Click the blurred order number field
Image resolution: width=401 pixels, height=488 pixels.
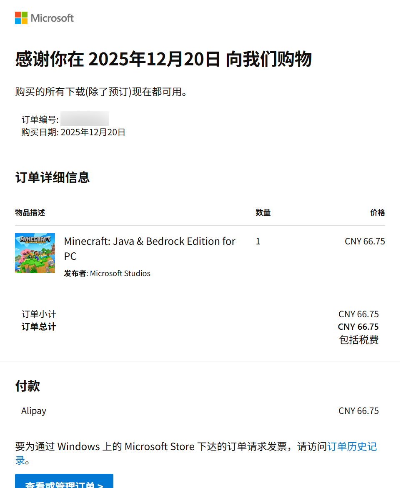[85, 119]
